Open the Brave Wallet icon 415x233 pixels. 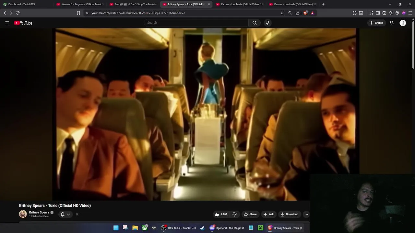click(x=384, y=13)
